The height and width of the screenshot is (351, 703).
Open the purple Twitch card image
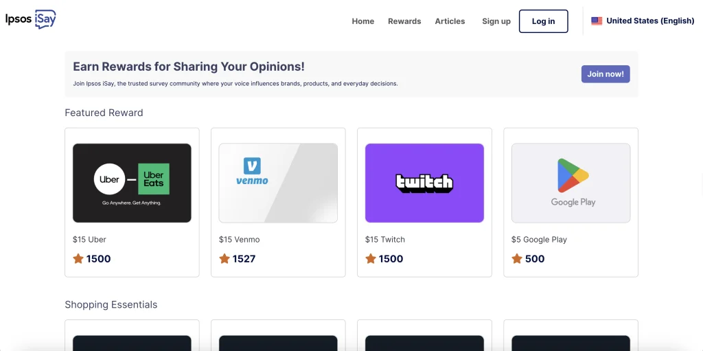[x=424, y=183]
